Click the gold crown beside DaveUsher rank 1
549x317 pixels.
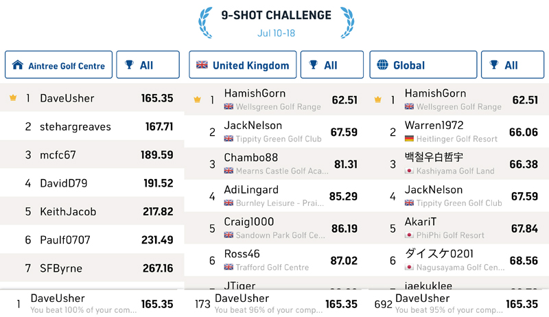tap(13, 97)
